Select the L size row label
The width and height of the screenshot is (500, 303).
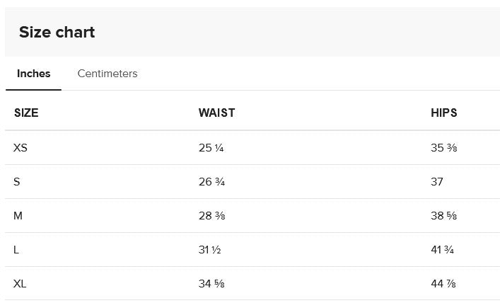click(x=16, y=250)
